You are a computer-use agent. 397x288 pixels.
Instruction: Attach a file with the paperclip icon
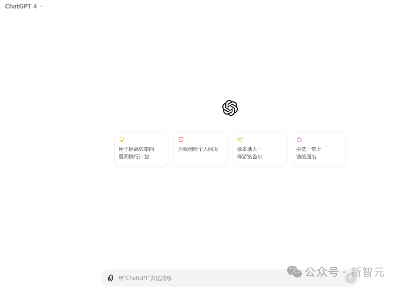(x=110, y=278)
